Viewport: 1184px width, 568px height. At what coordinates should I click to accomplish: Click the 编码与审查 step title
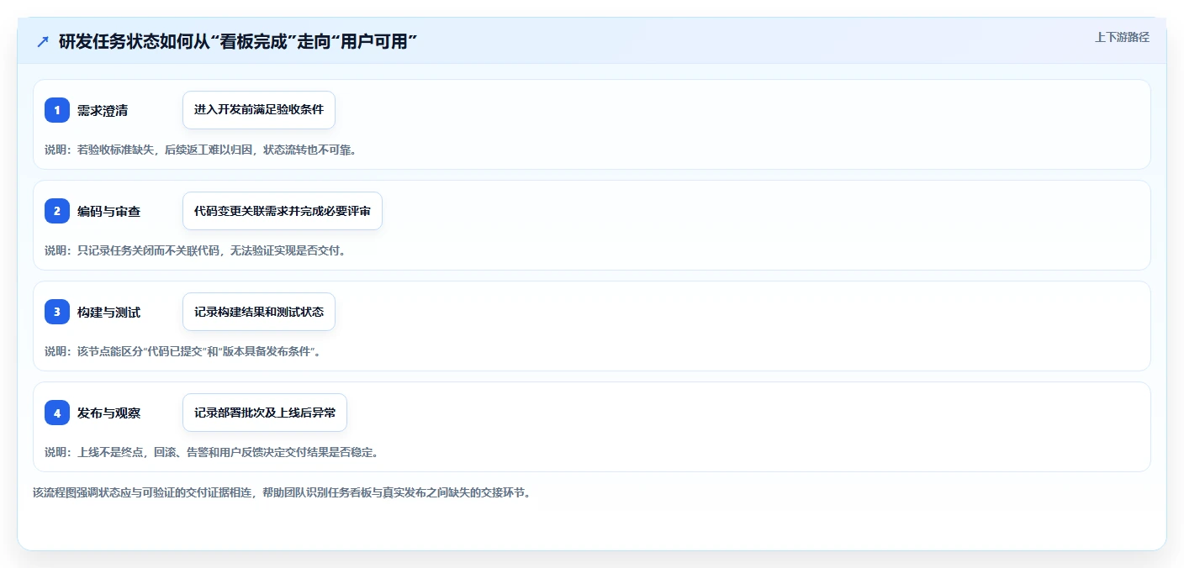click(x=108, y=211)
